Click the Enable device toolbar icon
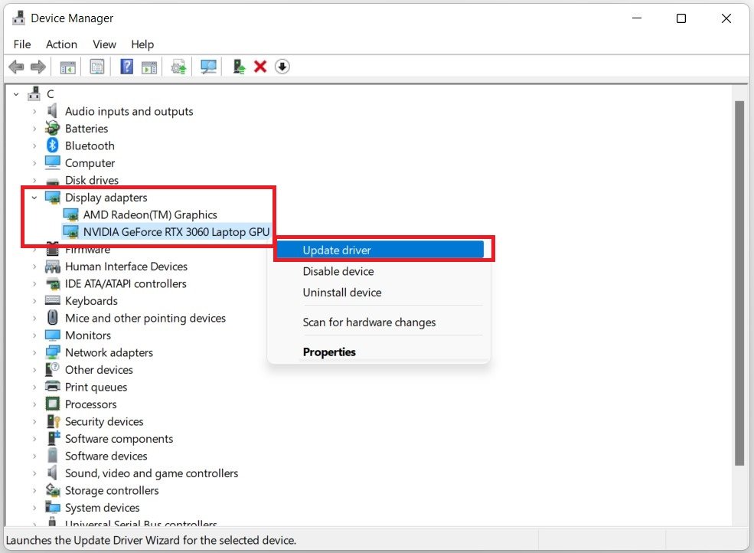Screen dimensions: 754x553 tap(239, 67)
